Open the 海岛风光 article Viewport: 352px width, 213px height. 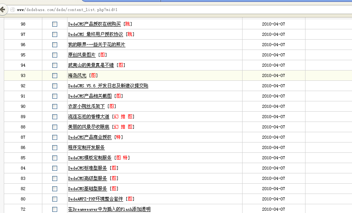point(77,75)
